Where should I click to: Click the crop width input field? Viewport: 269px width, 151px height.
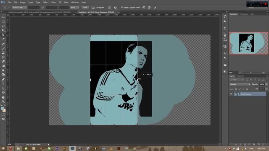[x=34, y=8]
